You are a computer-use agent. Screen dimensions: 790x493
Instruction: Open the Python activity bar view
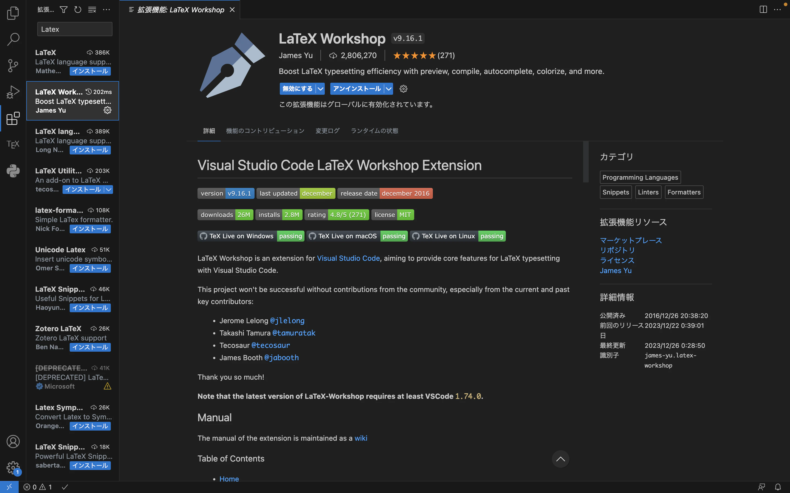(13, 171)
